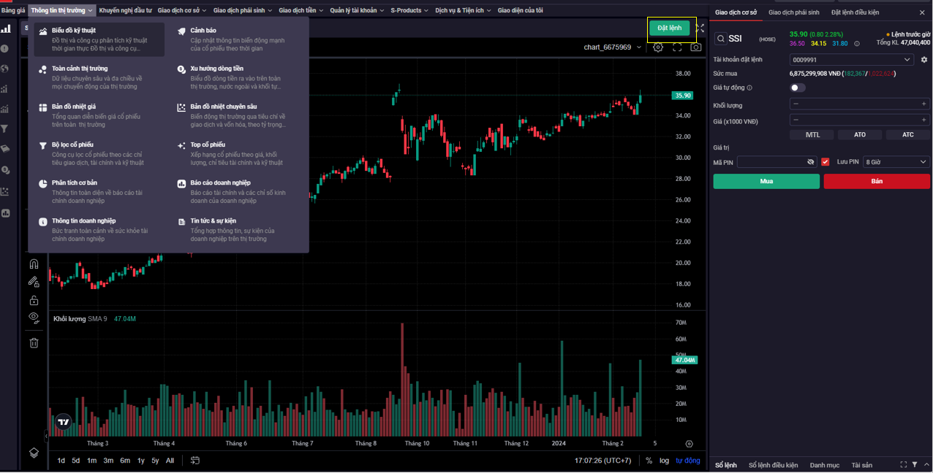The image size is (933, 473).
Task: Toggle the Giá tự động switch
Action: [x=798, y=88]
